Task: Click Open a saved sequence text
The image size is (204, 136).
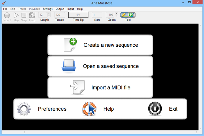Action: (111, 66)
